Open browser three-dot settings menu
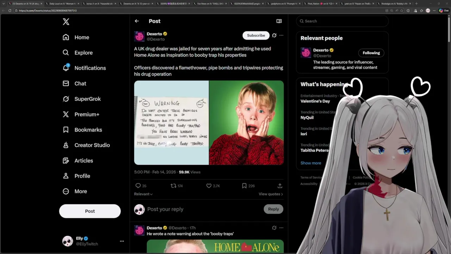This screenshot has height=254, width=451. point(434,11)
